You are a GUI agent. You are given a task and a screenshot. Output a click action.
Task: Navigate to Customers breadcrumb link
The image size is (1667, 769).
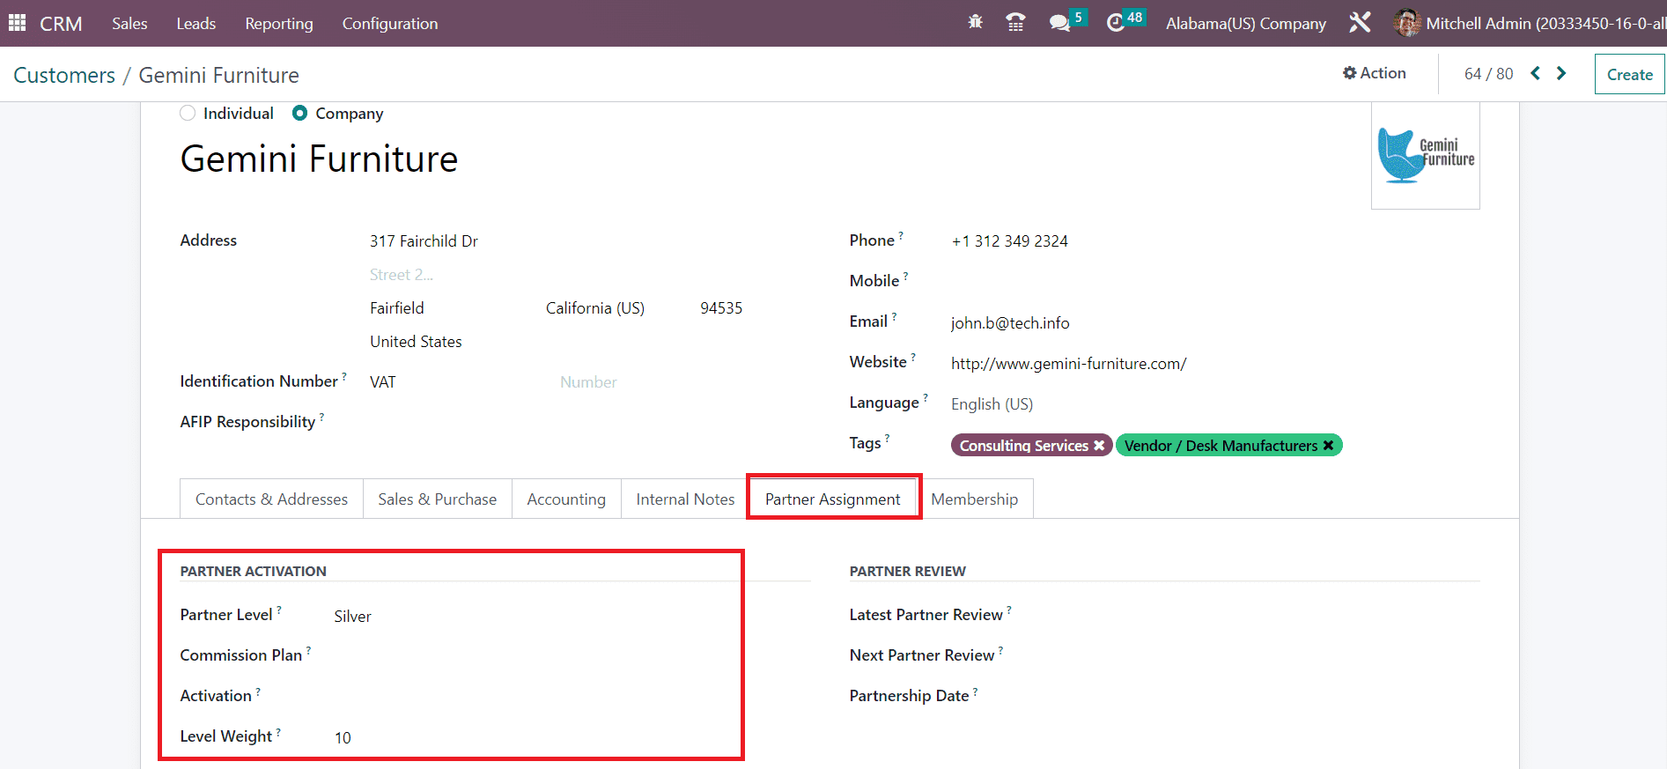coord(64,76)
